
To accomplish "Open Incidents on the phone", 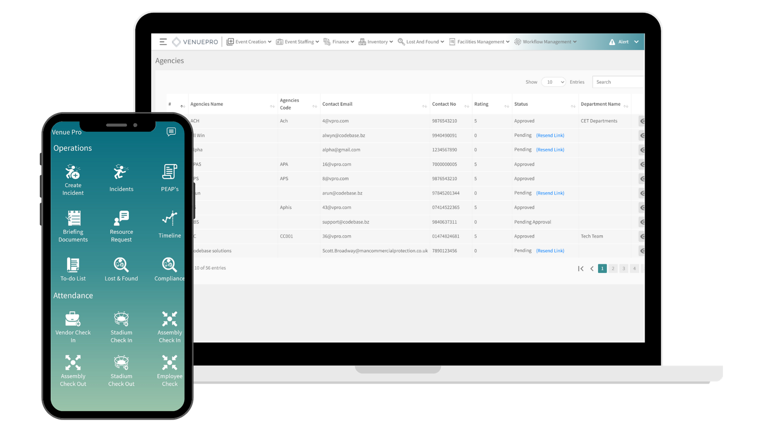I will pyautogui.click(x=121, y=172).
